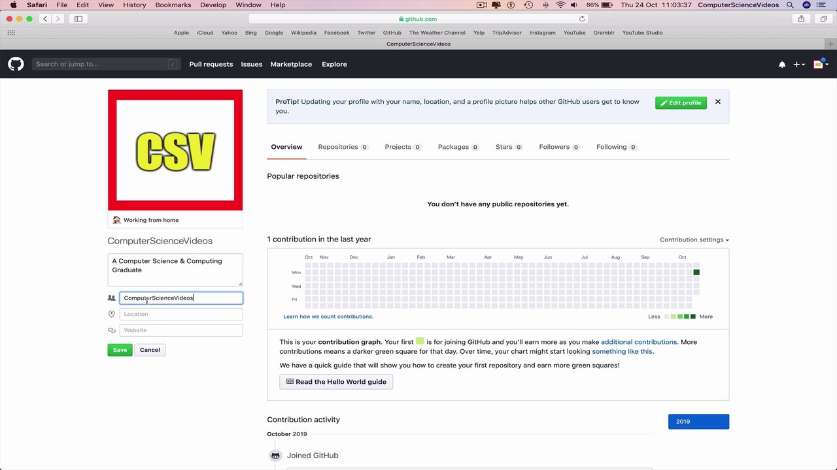Click the display mirroring menu icon
Viewport: 837px width, 470px height.
click(x=497, y=5)
